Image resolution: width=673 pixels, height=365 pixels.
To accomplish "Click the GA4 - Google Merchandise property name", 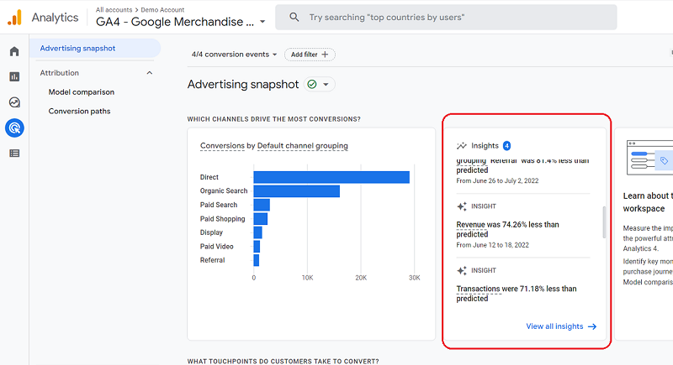I will click(175, 22).
